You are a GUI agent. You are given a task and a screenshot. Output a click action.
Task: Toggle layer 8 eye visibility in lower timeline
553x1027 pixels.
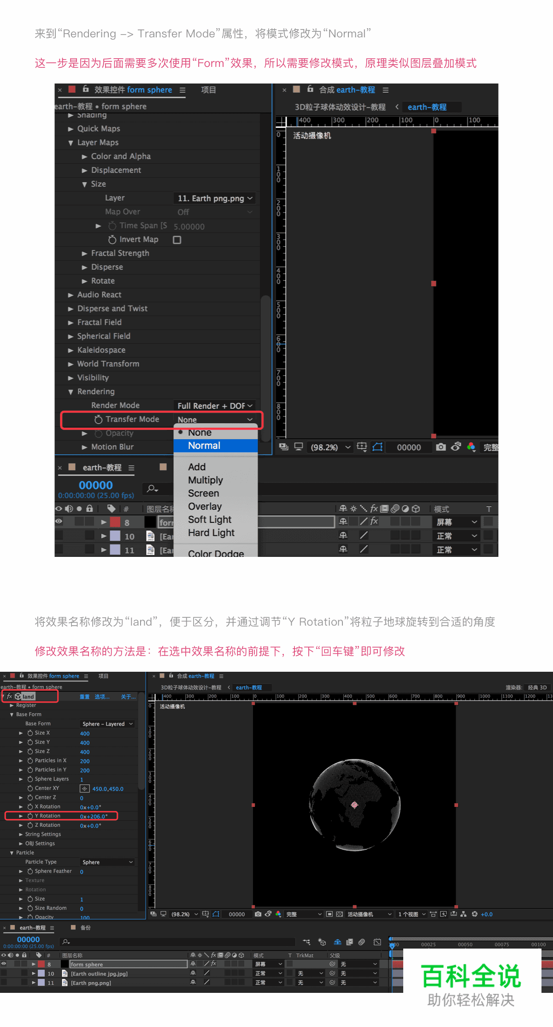point(4,964)
